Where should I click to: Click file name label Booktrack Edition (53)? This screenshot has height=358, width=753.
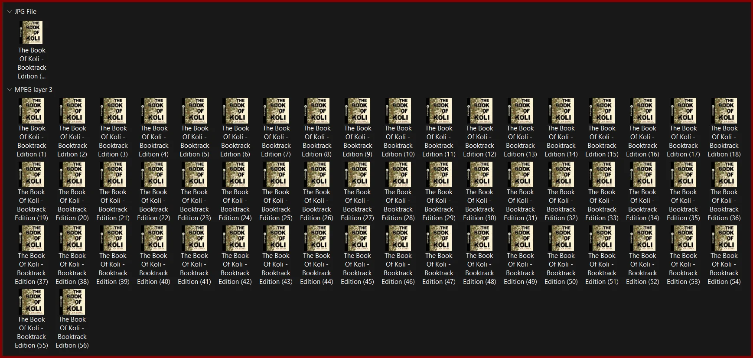pyautogui.click(x=684, y=269)
